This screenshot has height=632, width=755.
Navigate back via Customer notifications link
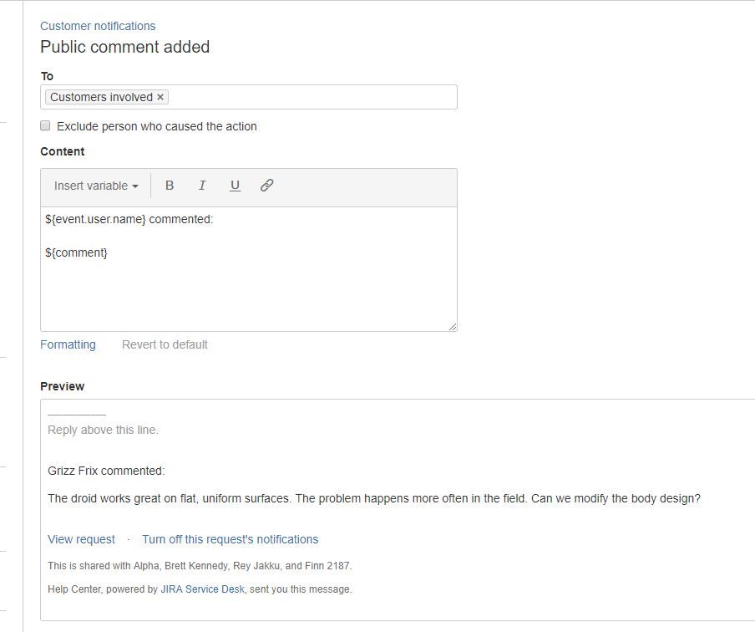(x=98, y=26)
